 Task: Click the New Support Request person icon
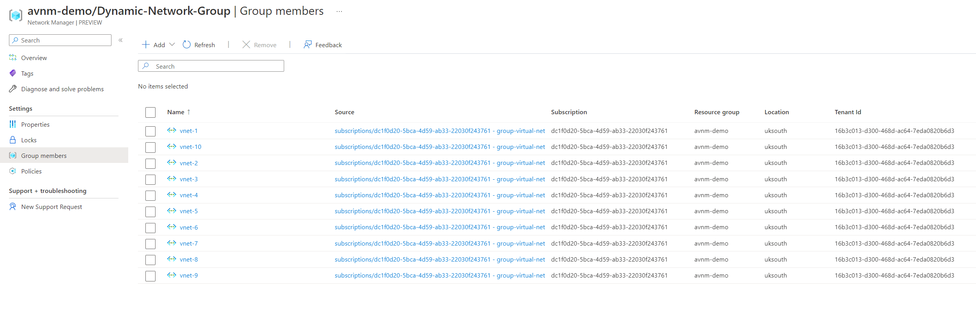click(x=13, y=207)
